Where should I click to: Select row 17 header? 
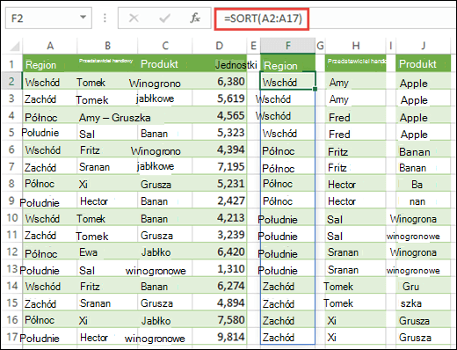(11, 337)
